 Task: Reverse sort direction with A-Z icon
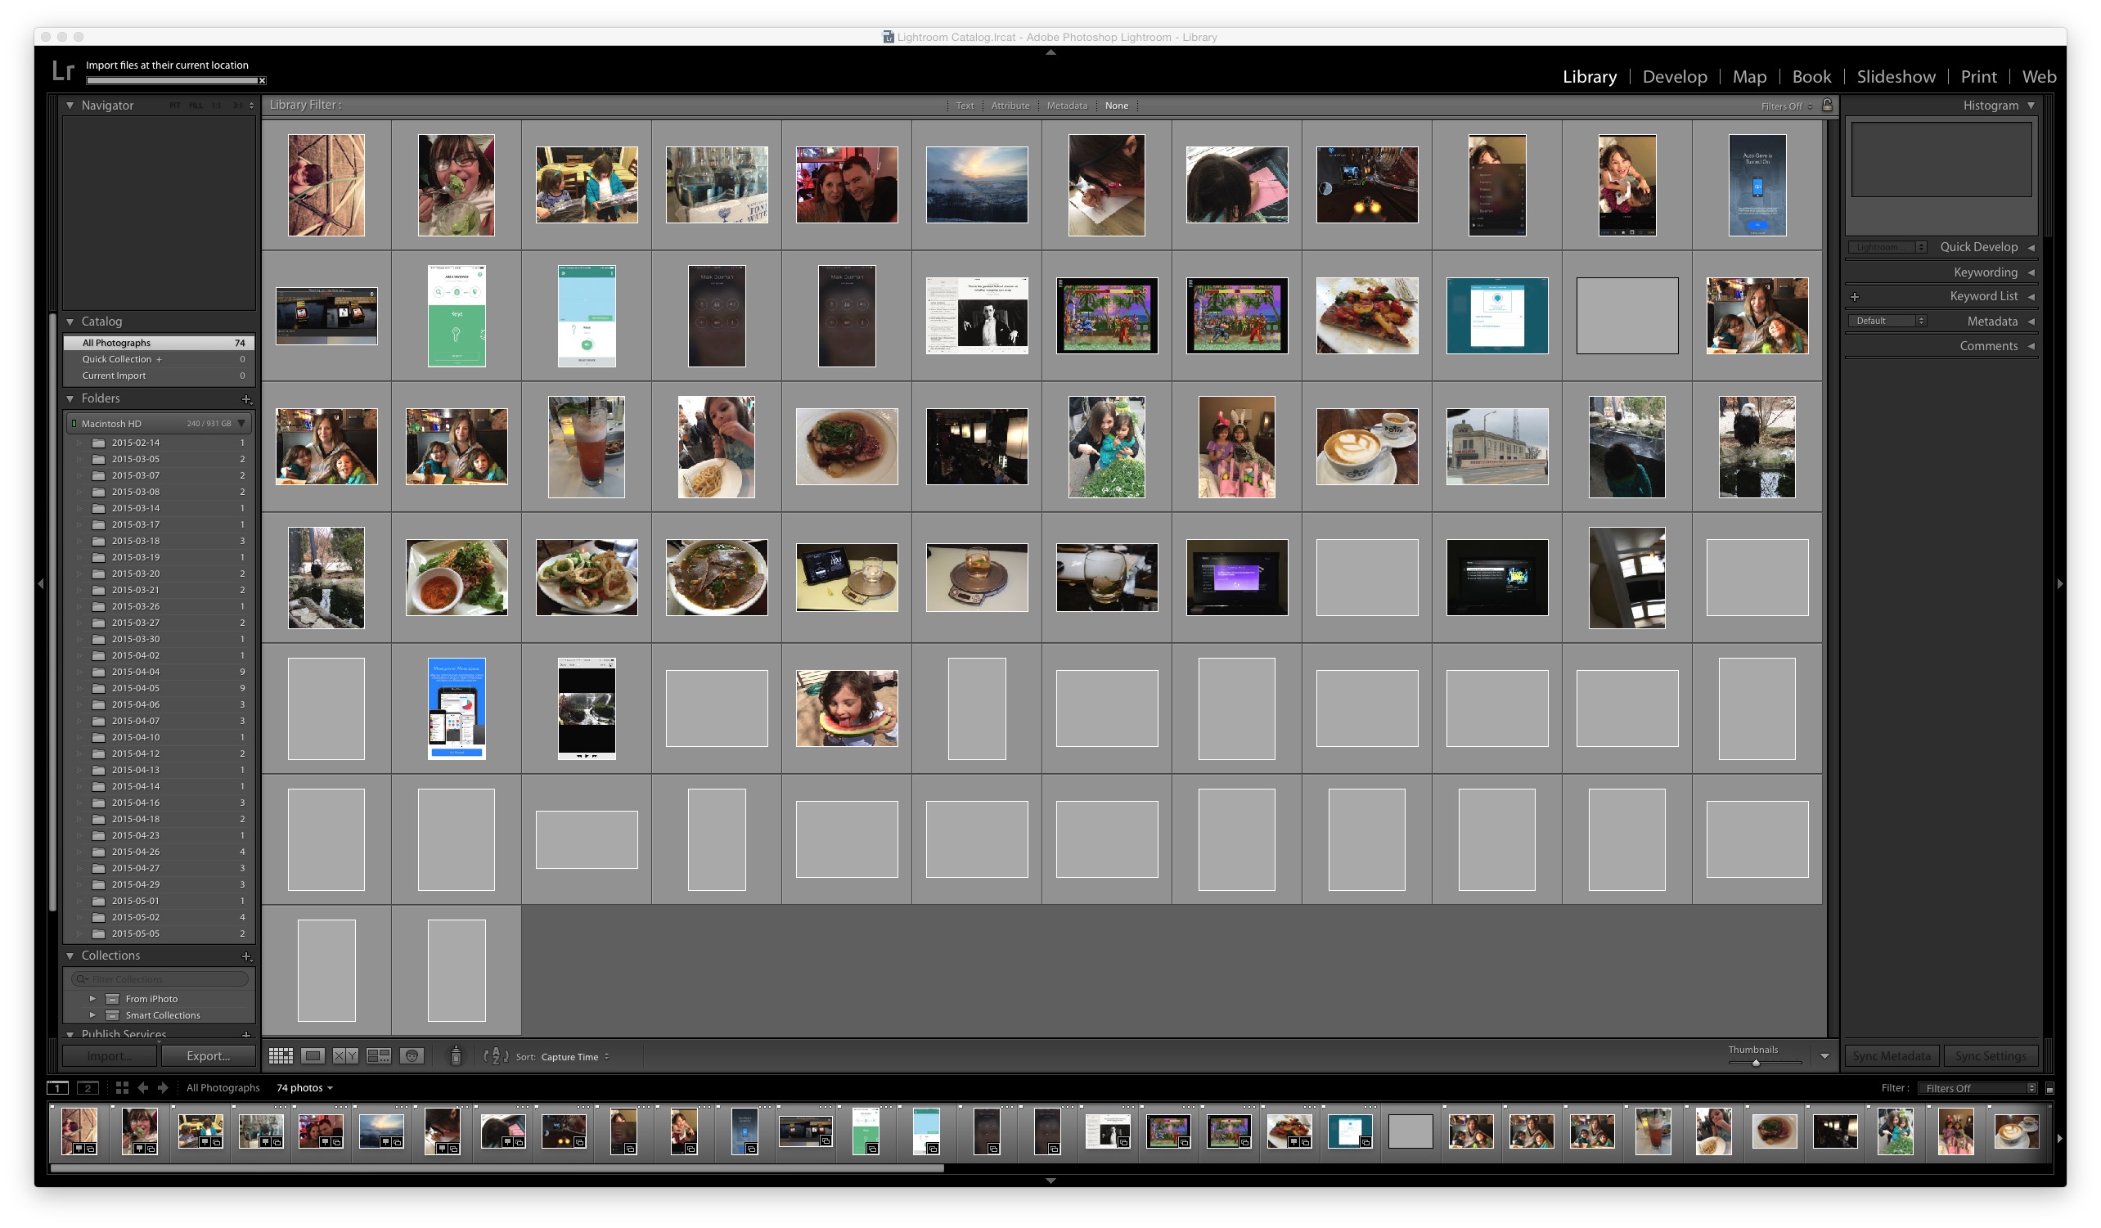495,1056
